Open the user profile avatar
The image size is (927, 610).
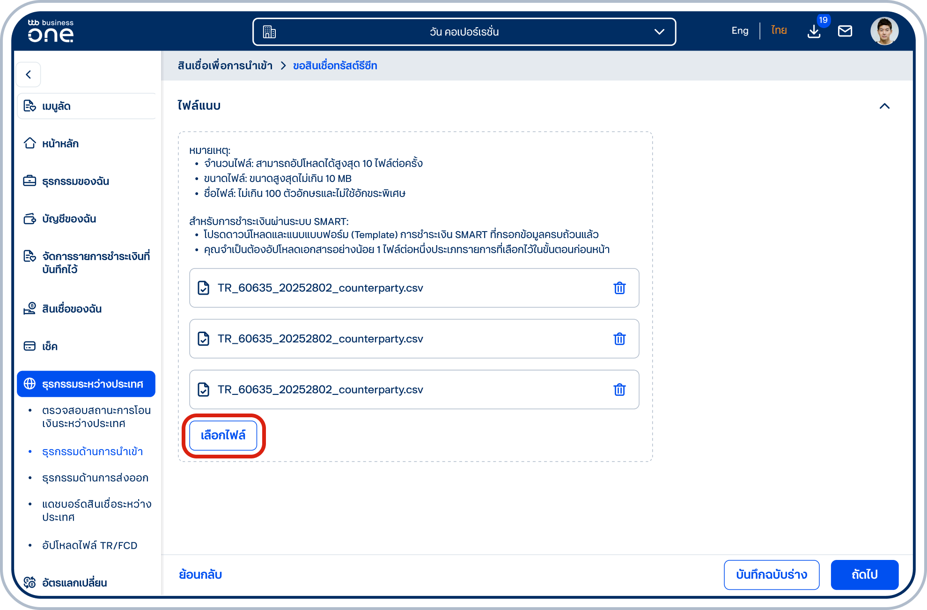pyautogui.click(x=884, y=31)
